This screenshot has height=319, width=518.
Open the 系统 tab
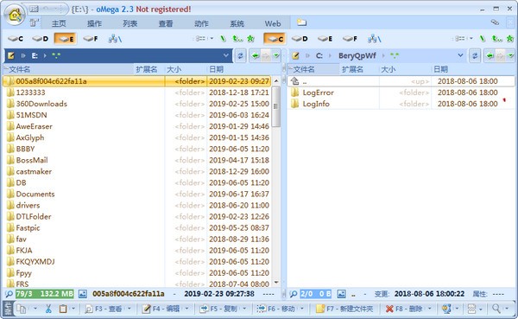tap(237, 23)
